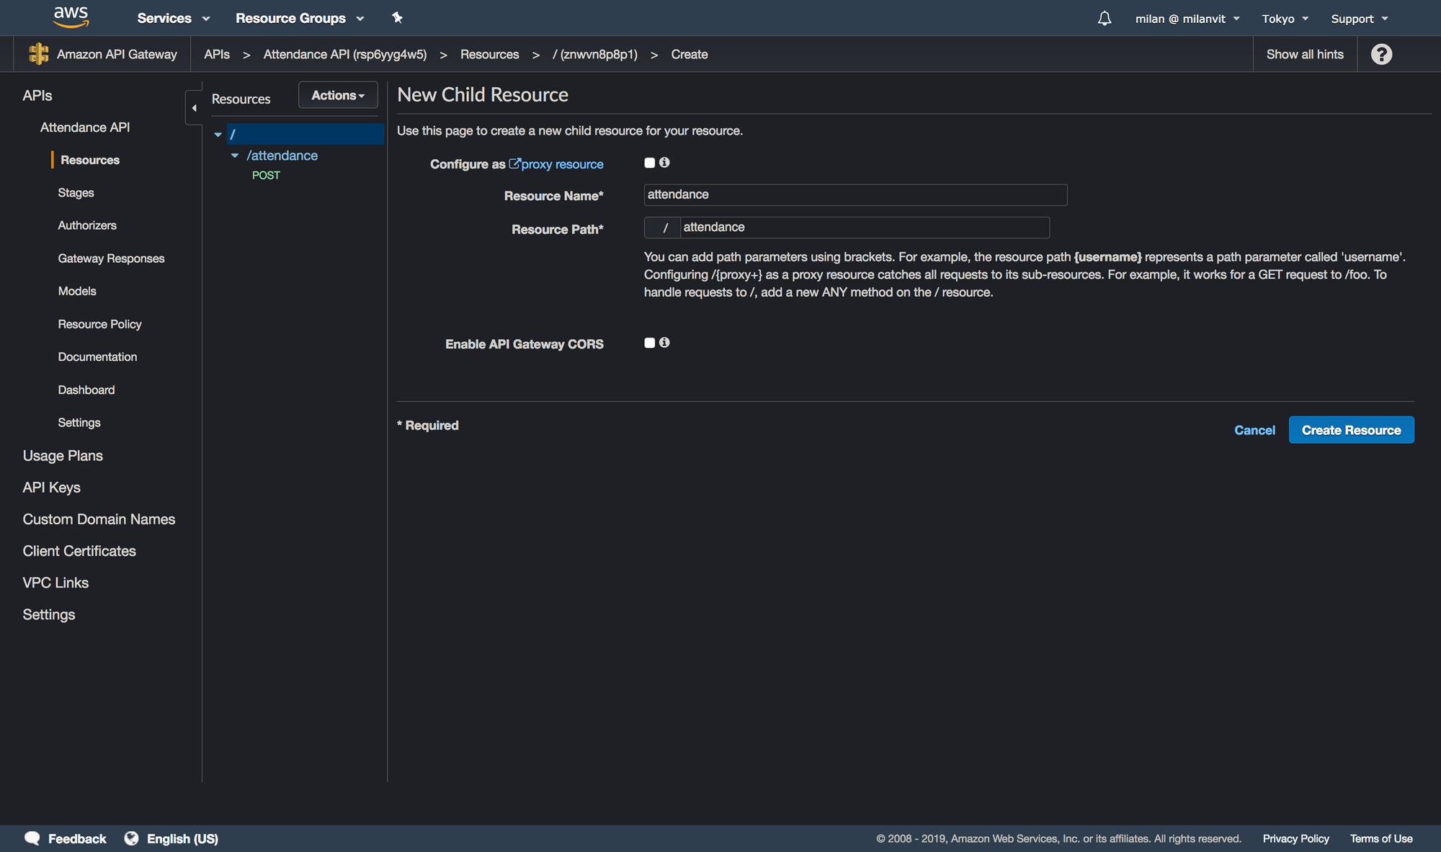Open the Services dropdown menu

pyautogui.click(x=174, y=18)
